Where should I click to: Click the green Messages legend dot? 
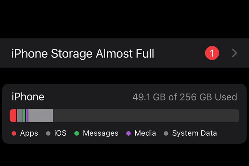click(x=77, y=133)
